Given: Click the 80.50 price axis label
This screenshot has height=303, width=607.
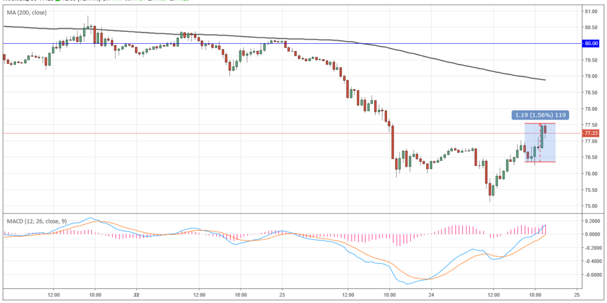Looking at the screenshot, I should [x=591, y=27].
